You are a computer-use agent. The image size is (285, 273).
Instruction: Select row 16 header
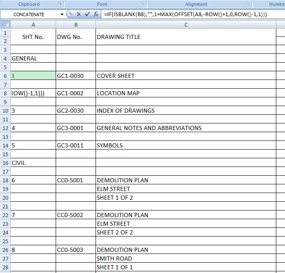[5, 163]
